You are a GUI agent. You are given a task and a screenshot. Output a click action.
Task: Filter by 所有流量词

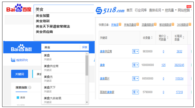click(x=130, y=25)
